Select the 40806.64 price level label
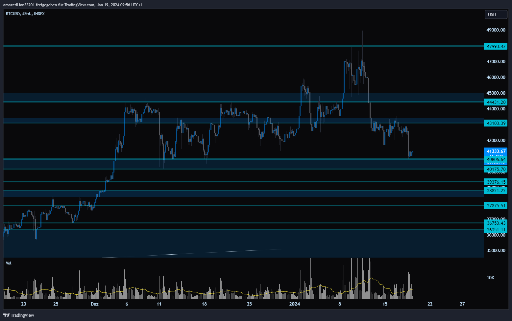 click(496, 159)
